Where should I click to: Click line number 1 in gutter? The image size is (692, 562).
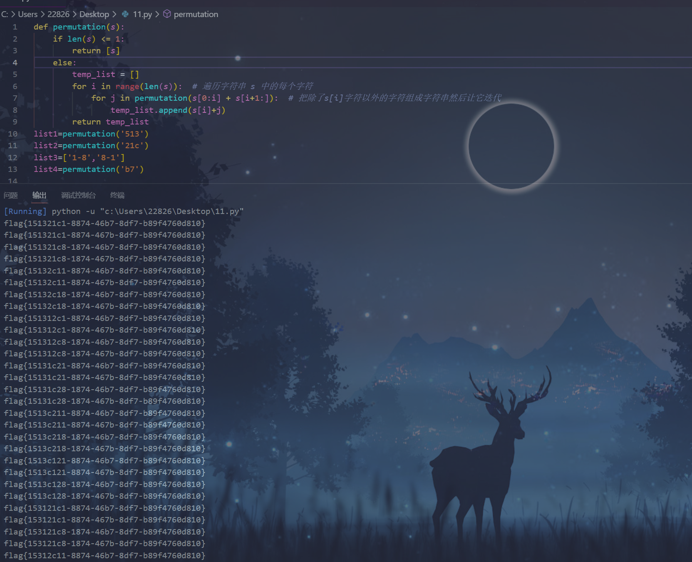pos(15,27)
